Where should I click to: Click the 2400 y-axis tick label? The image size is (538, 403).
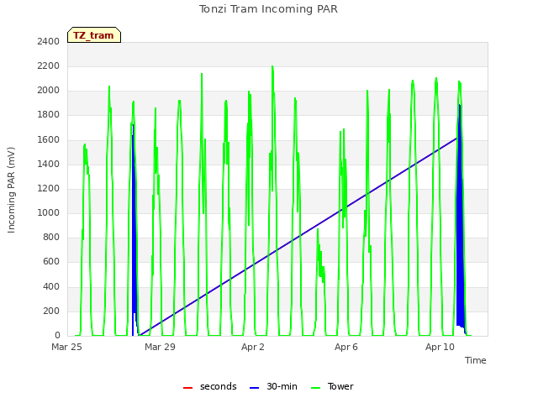(x=49, y=41)
